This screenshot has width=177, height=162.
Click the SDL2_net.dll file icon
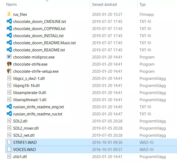[x=9, y=135]
